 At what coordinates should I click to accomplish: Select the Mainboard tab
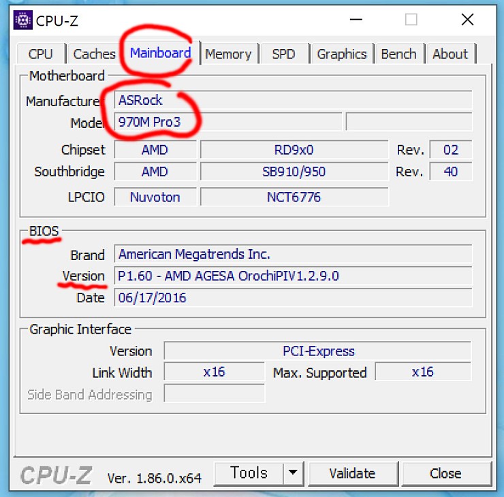pyautogui.click(x=160, y=52)
